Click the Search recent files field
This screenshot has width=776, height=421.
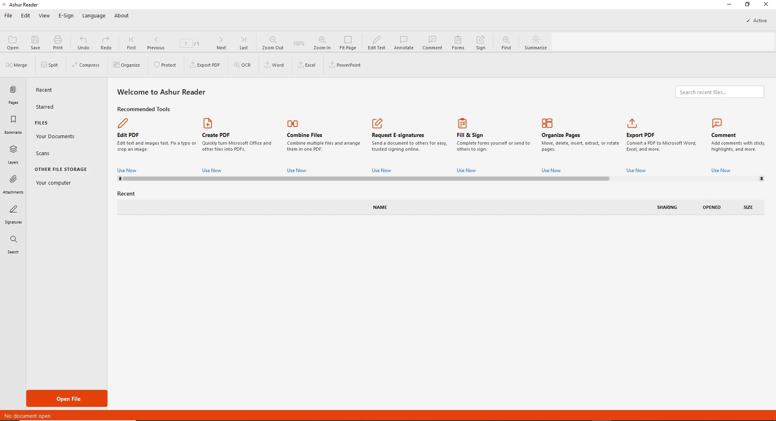tap(720, 92)
